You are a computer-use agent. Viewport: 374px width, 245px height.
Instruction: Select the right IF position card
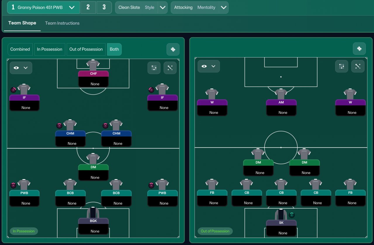tap(162, 103)
